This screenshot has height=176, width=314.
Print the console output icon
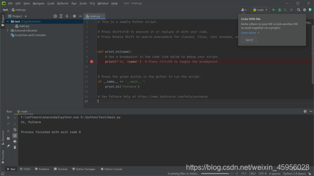tap(15, 142)
